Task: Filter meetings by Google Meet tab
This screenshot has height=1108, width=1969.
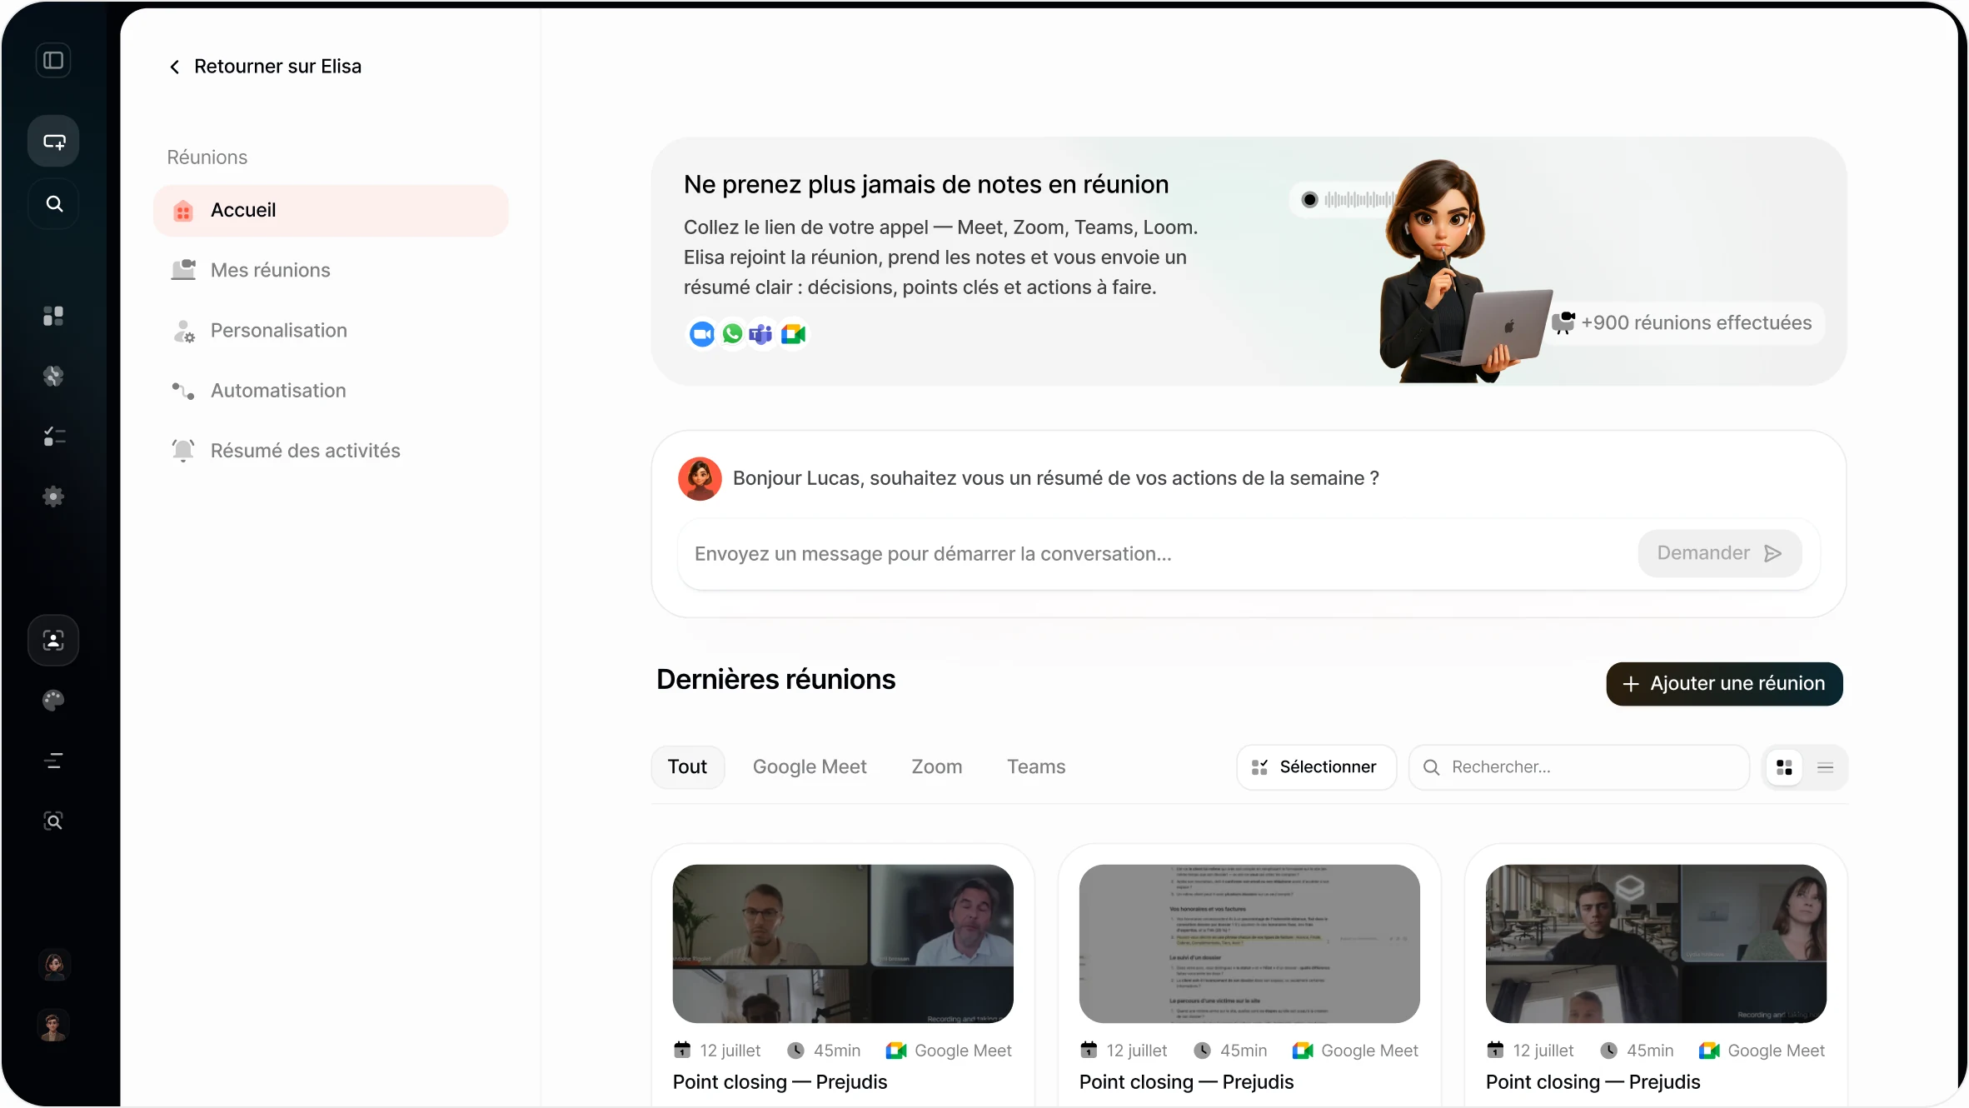Action: [x=810, y=766]
